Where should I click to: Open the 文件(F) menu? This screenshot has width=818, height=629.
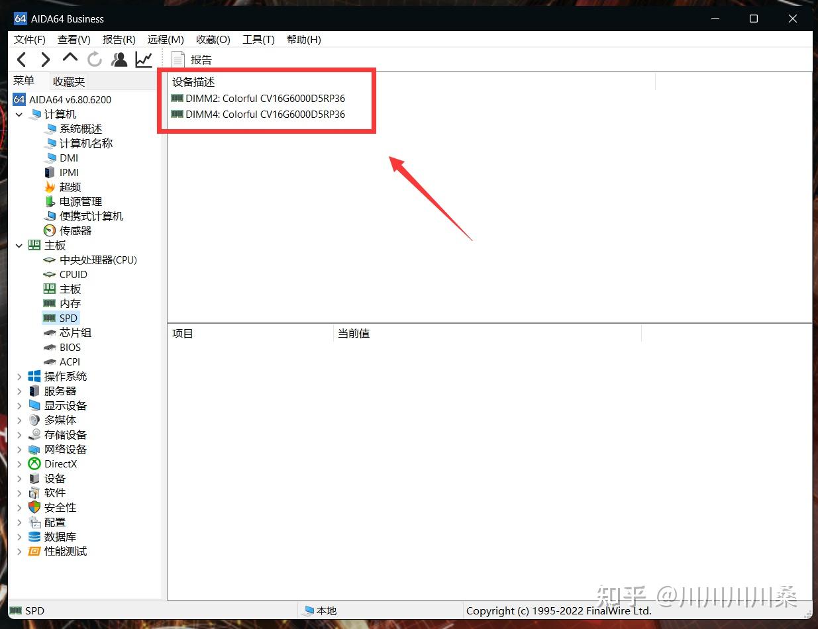click(x=30, y=39)
